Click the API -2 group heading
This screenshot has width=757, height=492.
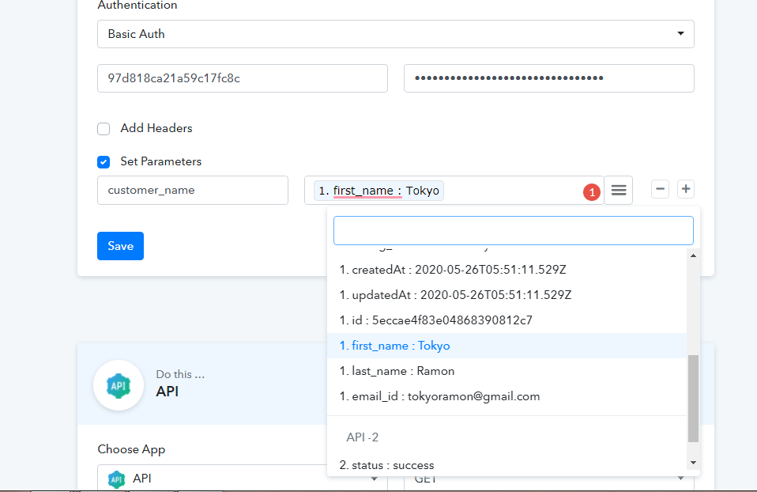tap(362, 437)
